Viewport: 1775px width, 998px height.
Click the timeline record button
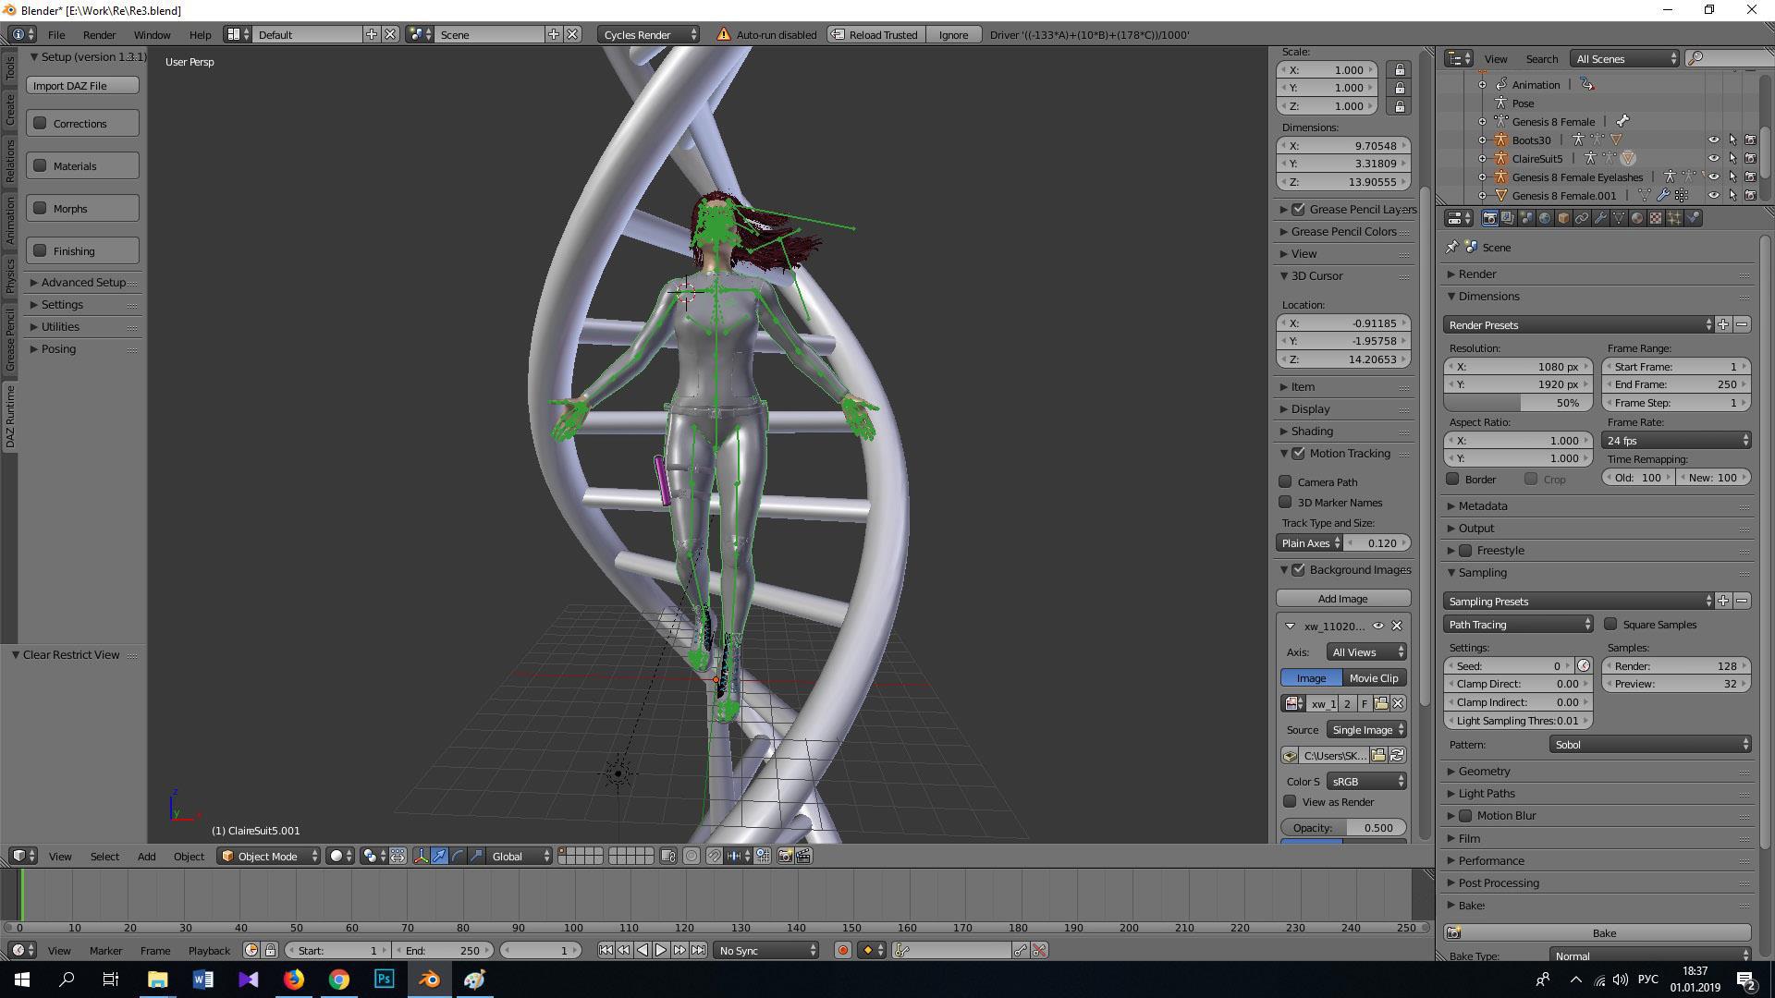(842, 950)
